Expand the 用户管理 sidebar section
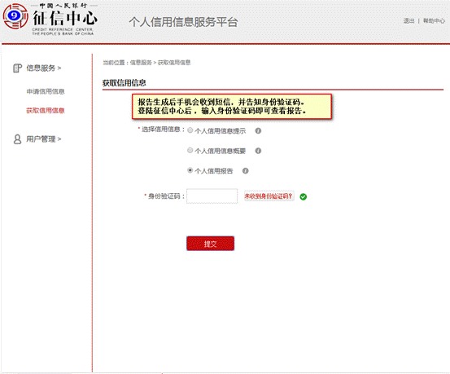 point(44,139)
